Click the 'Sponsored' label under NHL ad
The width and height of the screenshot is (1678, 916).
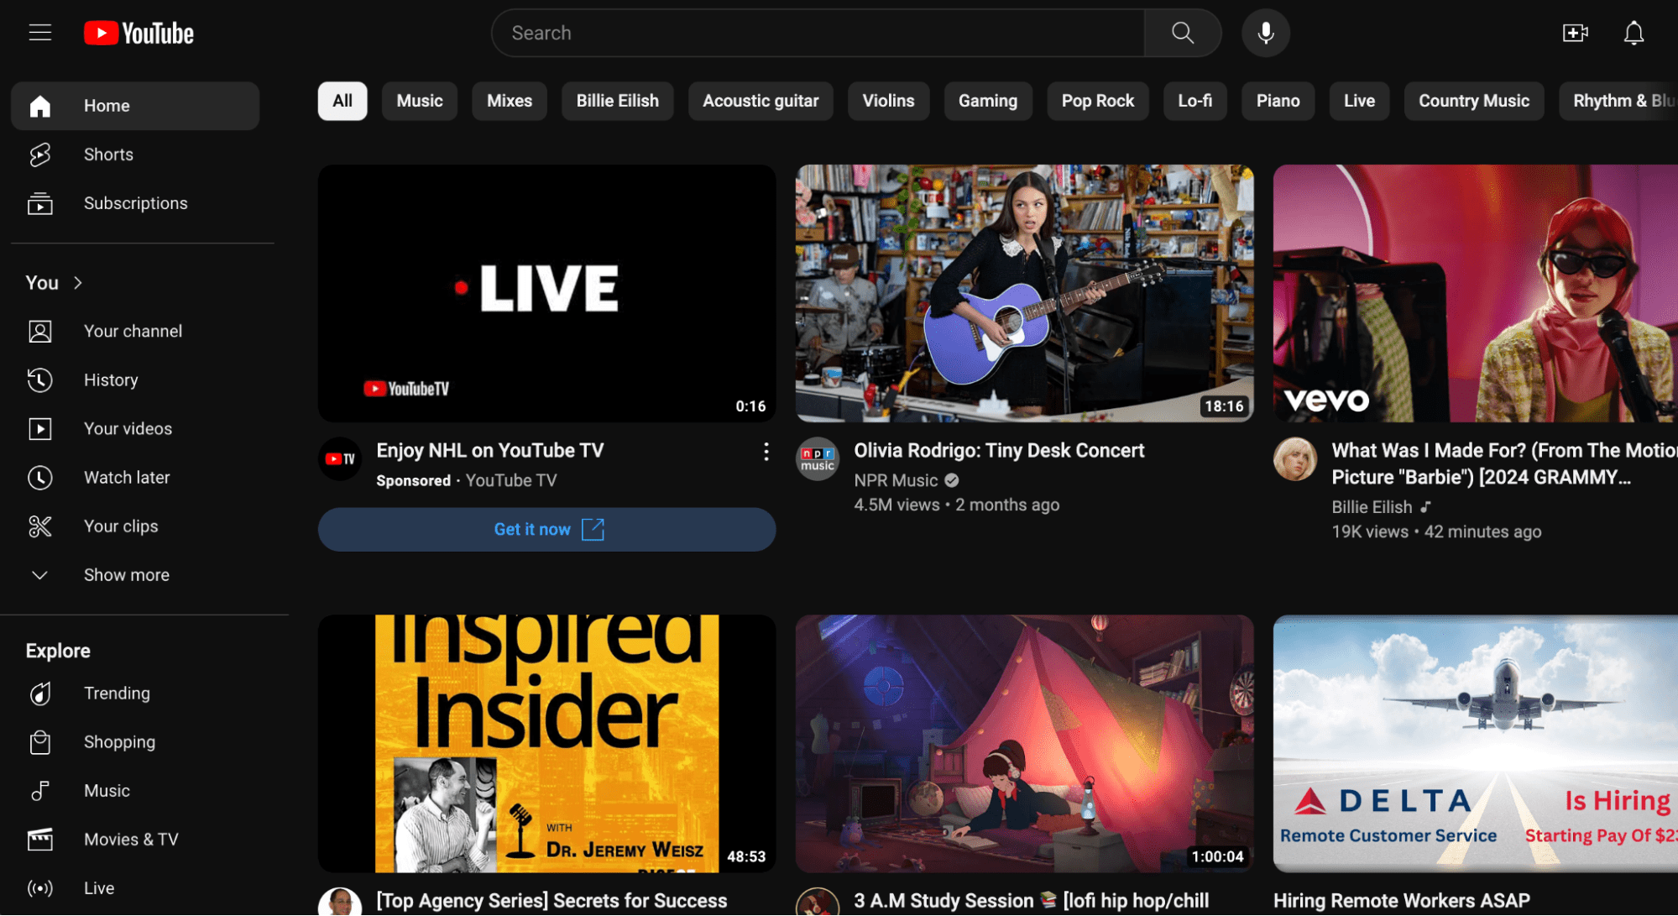click(x=413, y=481)
